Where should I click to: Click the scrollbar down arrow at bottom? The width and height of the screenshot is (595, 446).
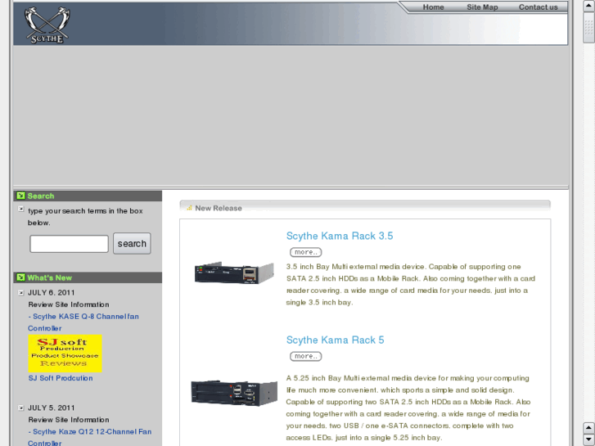(x=588, y=440)
